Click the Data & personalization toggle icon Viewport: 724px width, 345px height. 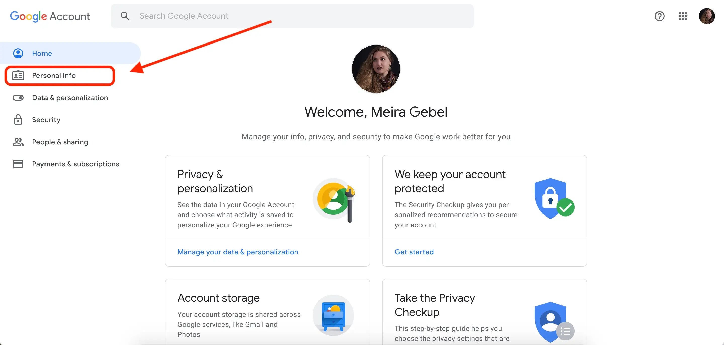coord(18,98)
